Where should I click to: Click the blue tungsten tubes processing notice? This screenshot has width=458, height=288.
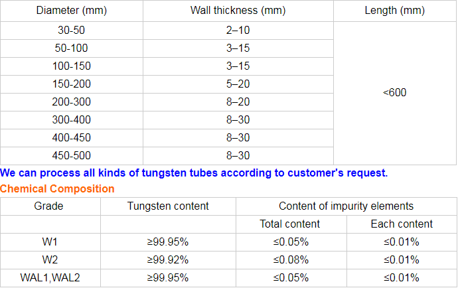(194, 173)
